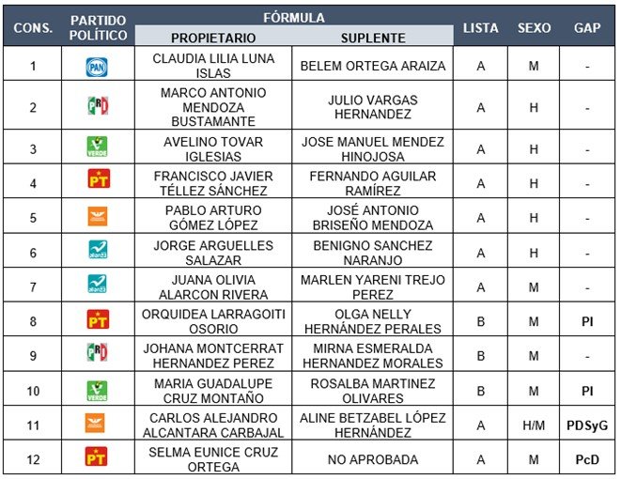Viewport: 621px width, 479px height.
Task: Click the PRI party logo in row 2
Action: coord(98,107)
